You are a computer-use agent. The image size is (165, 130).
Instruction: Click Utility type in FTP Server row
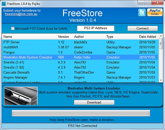coord(111,42)
